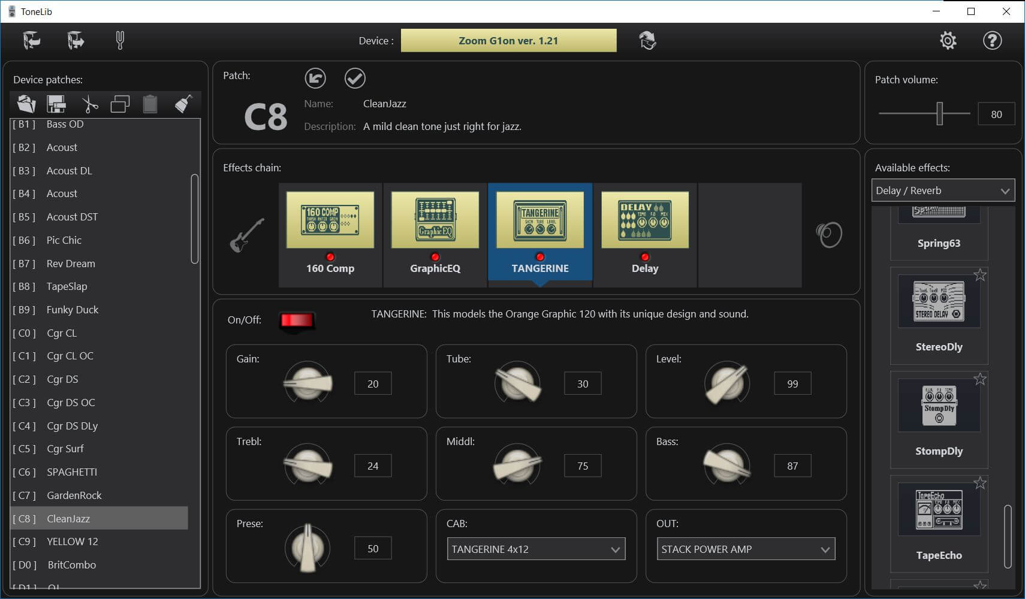Click the Tube knob
1025x599 pixels.
tap(517, 382)
